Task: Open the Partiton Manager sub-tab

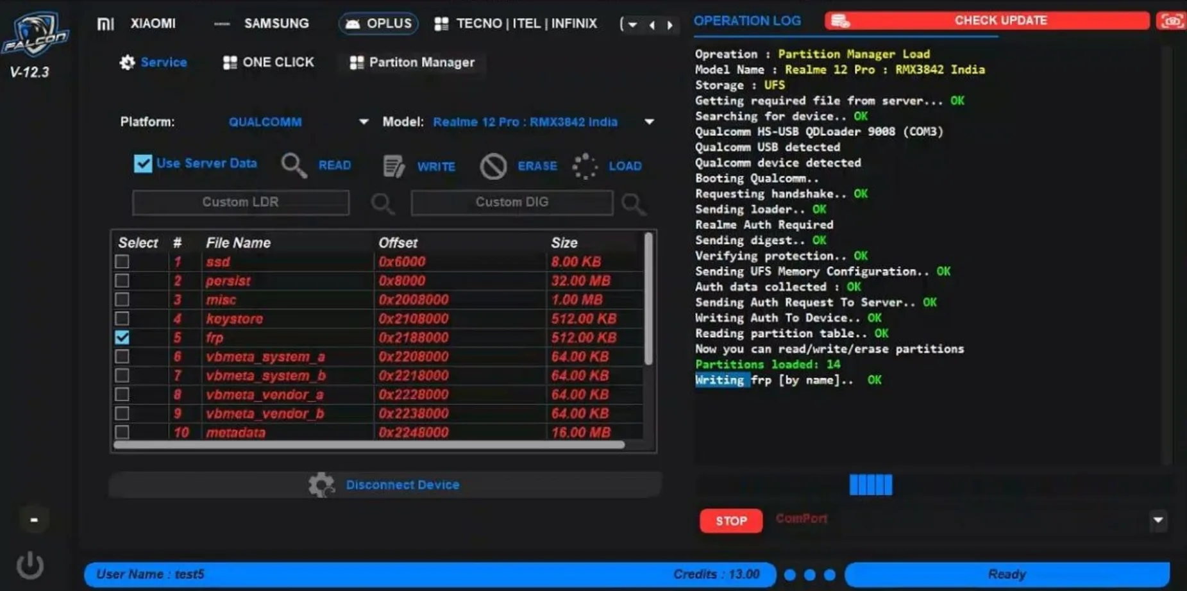Action: (x=412, y=62)
